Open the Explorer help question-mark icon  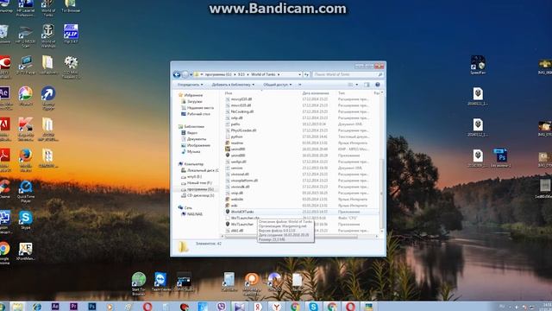378,85
